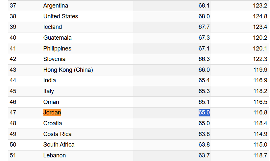270x161 pixels.
Task: Click the Slovenia table entry
Action: click(54, 59)
